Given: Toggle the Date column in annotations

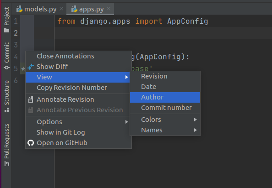Looking at the screenshot, I should click(x=165, y=87).
